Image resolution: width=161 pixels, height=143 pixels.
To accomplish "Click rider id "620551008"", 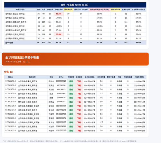I will 61,94.
